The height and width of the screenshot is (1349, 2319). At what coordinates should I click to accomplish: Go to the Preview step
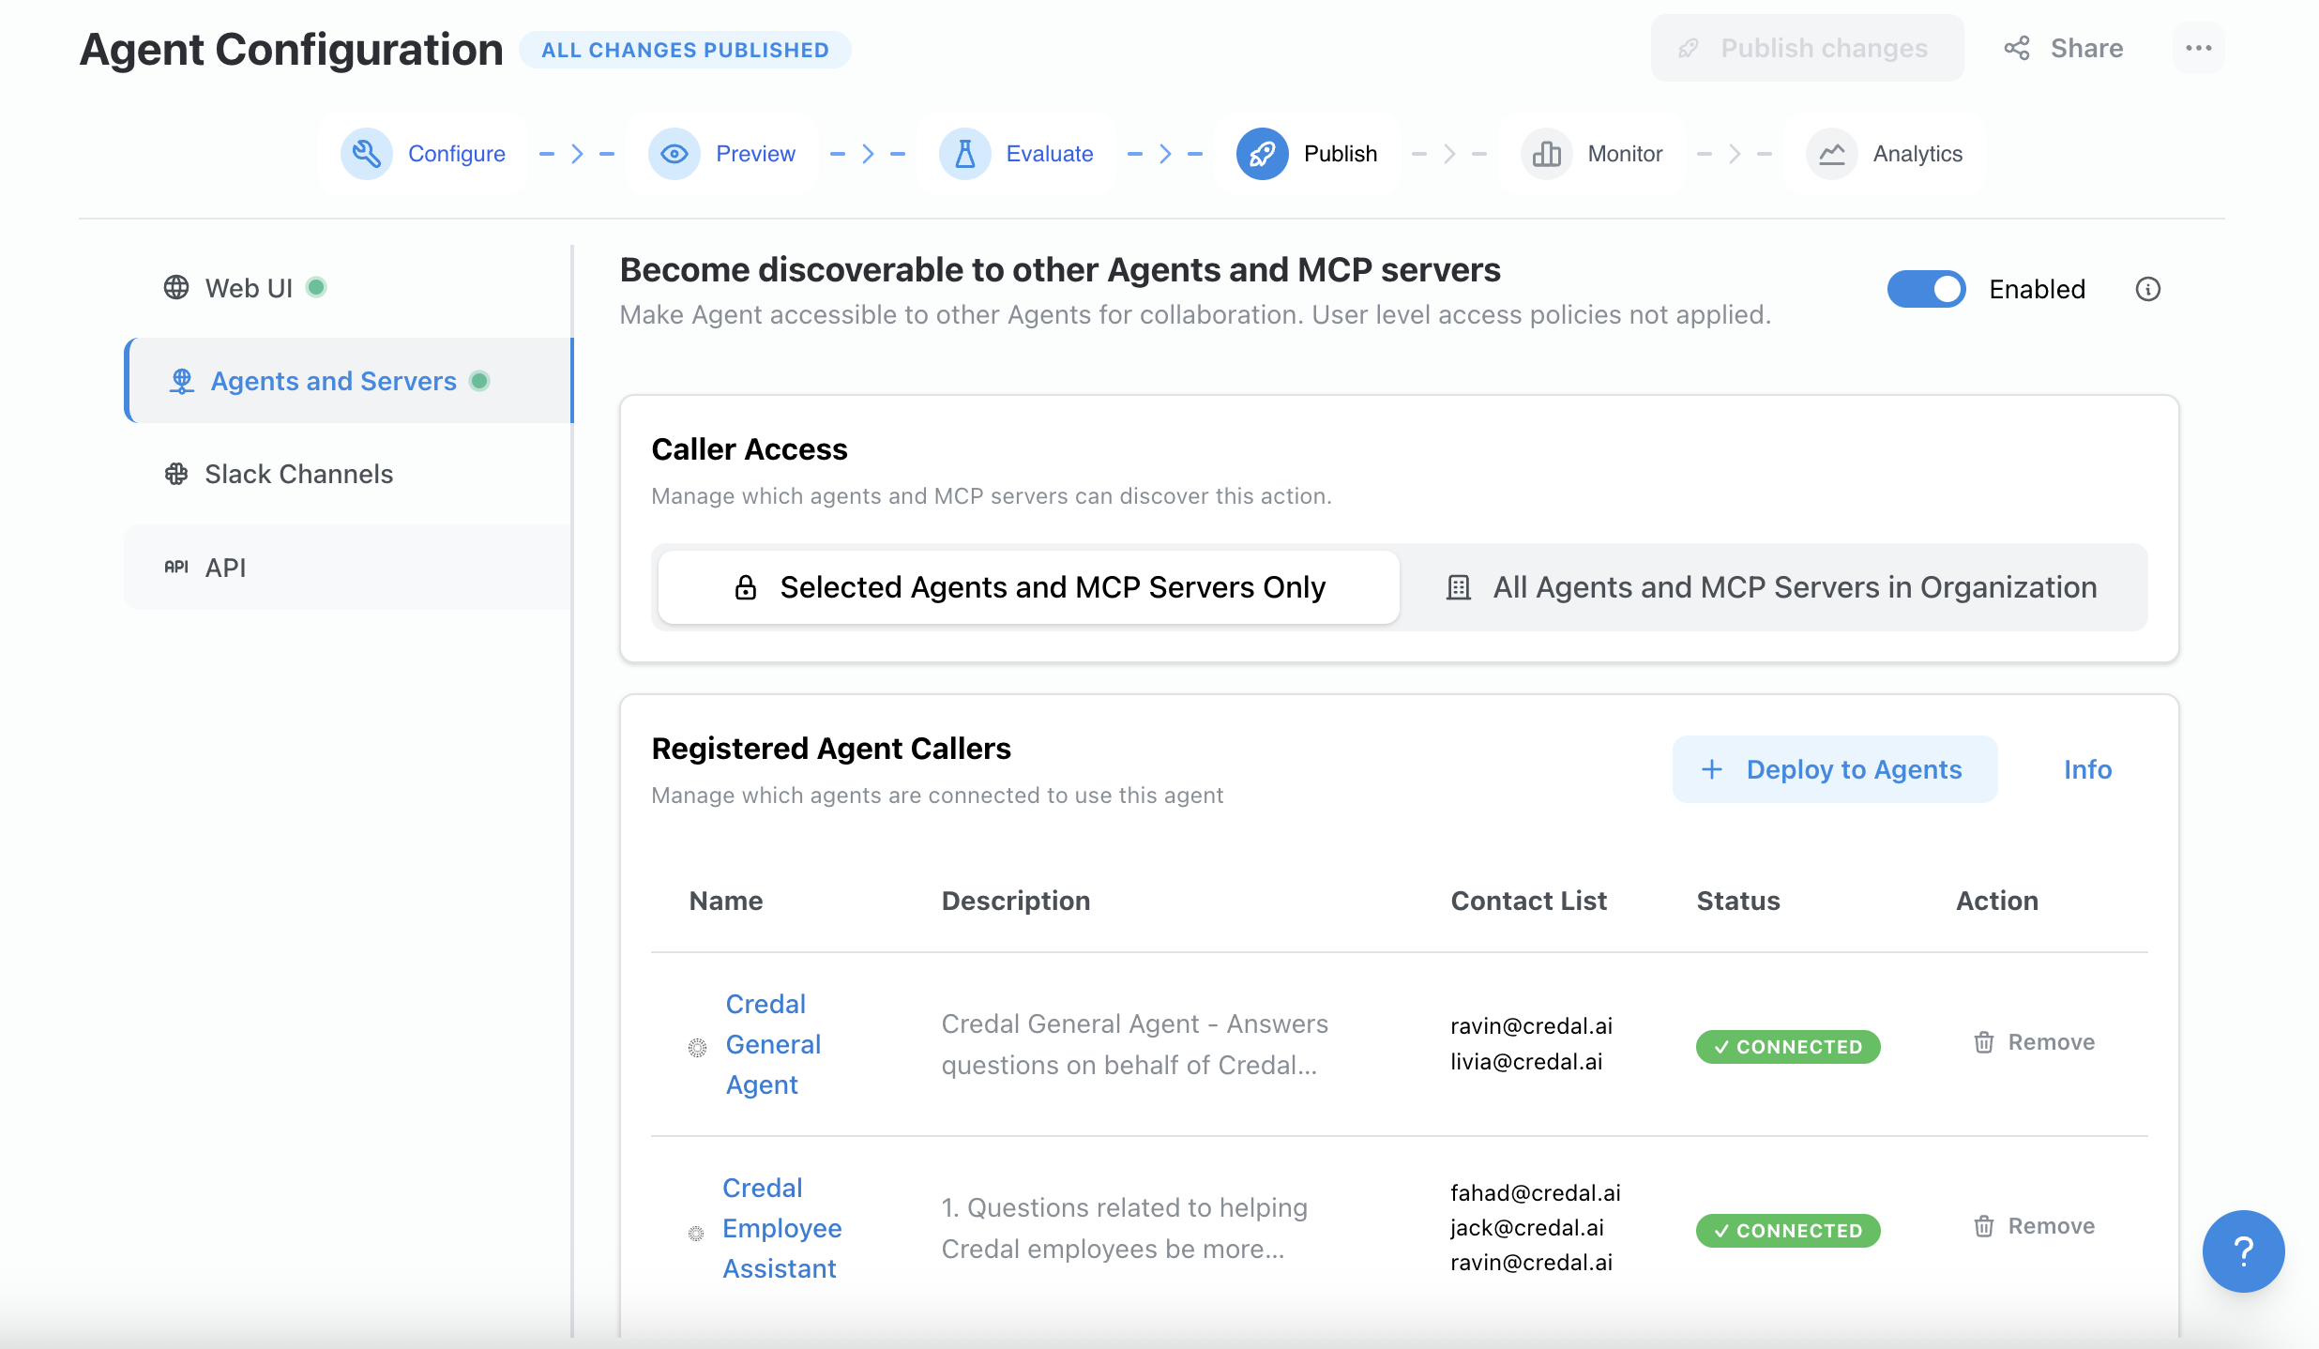[x=722, y=154]
